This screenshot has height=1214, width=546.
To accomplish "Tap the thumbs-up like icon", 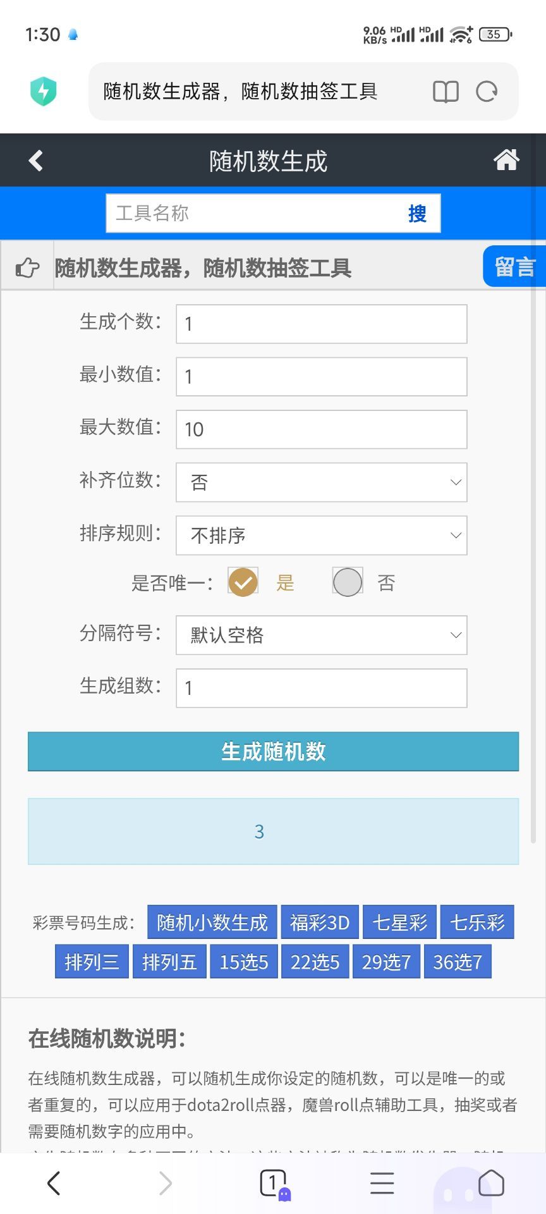I will [x=27, y=267].
